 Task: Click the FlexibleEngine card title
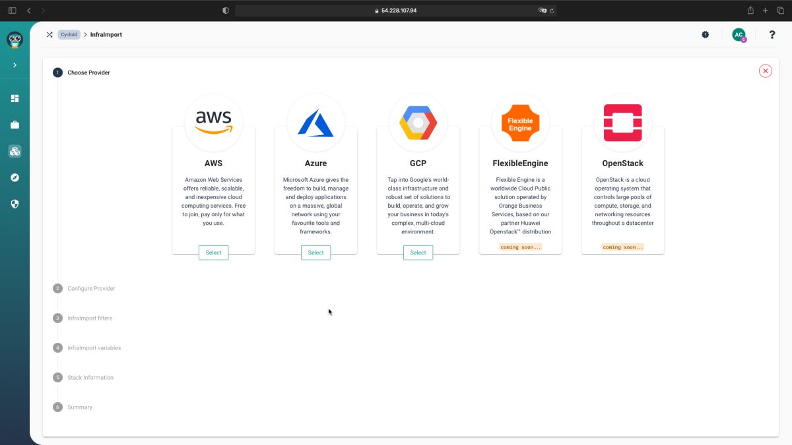click(x=520, y=163)
